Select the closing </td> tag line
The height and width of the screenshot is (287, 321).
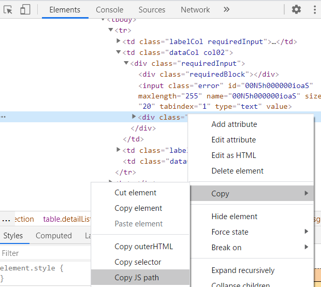click(x=133, y=139)
